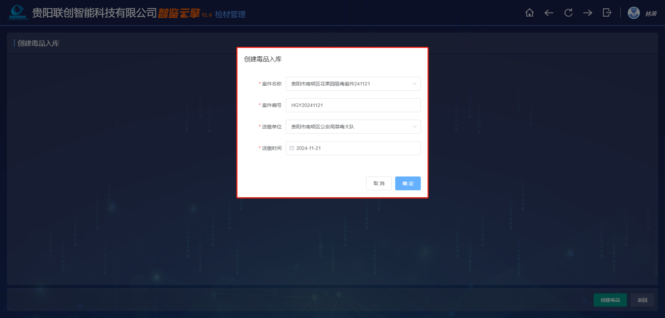Click the 创建毒品 green button
This screenshot has width=665, height=318.
(x=610, y=300)
